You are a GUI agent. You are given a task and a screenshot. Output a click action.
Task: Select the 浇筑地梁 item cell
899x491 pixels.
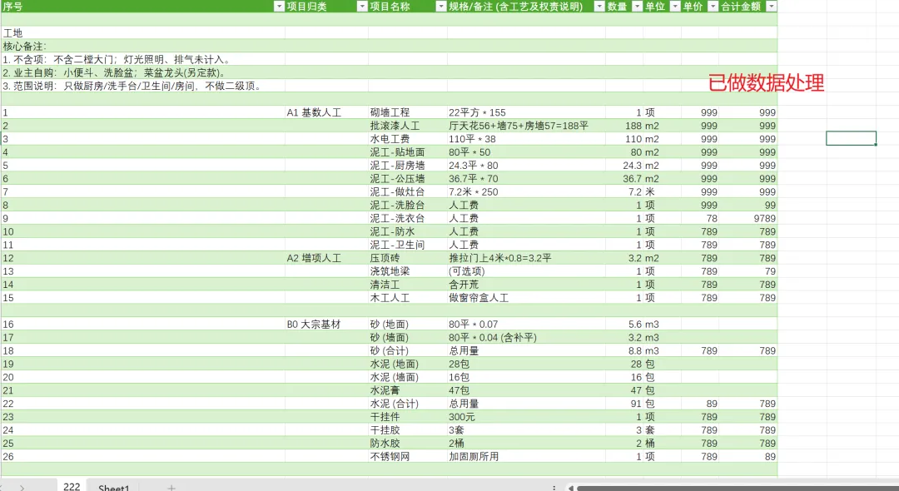click(x=408, y=271)
